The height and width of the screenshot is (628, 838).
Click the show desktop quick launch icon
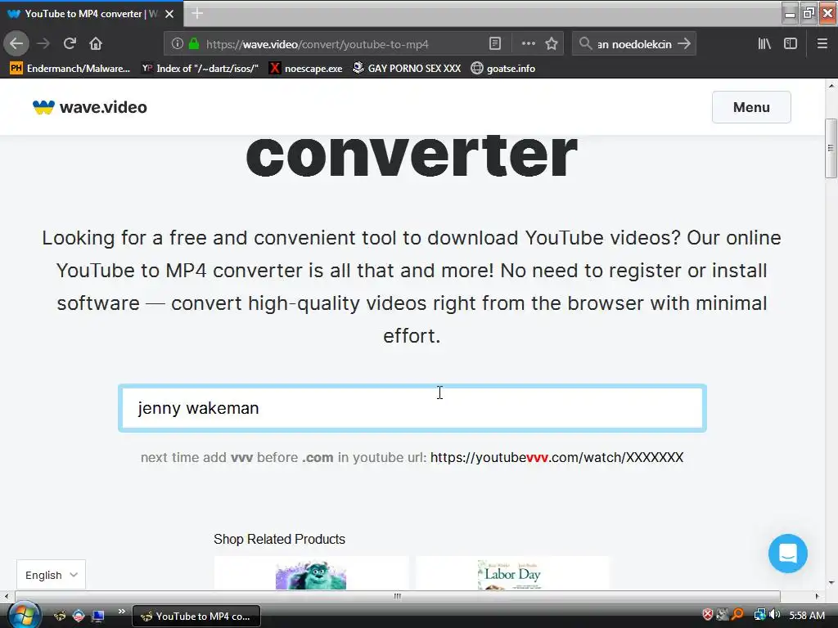98,616
